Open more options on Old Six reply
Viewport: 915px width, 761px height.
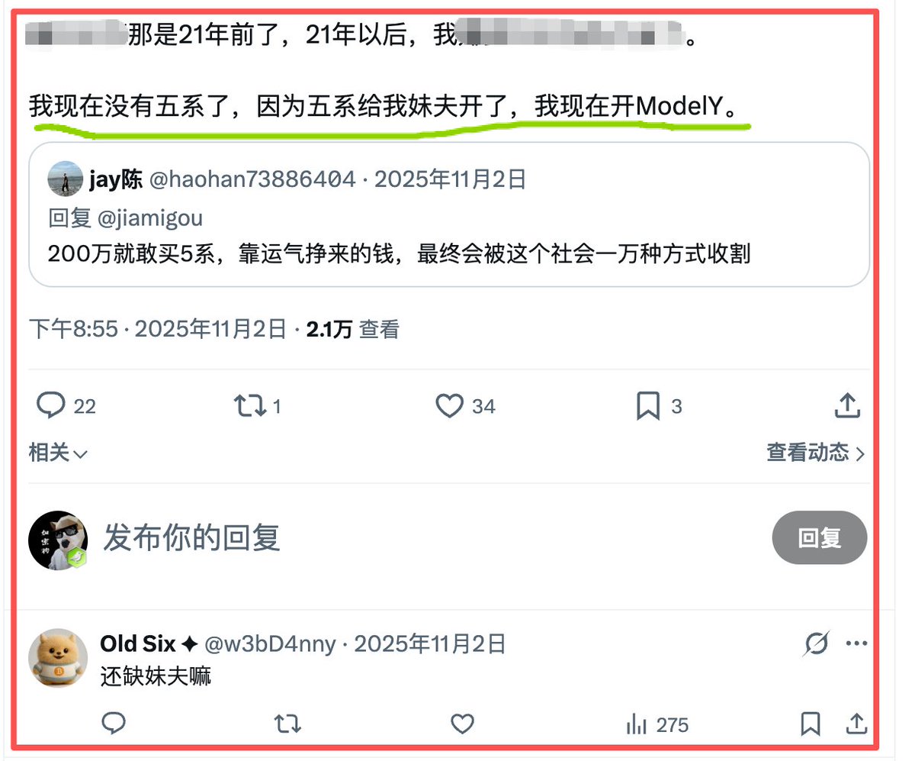click(856, 643)
